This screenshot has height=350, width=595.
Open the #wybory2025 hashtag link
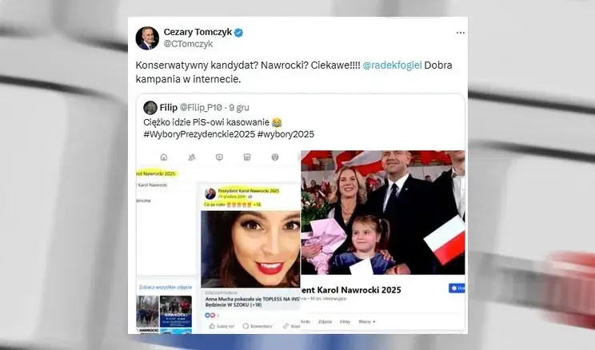click(286, 134)
